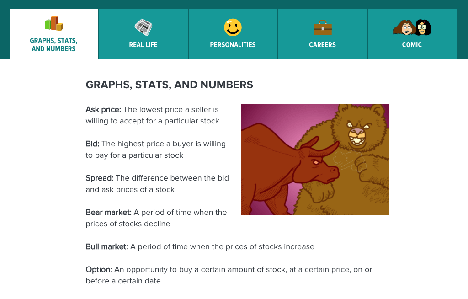Click the Bull market term
The width and height of the screenshot is (468, 299).
tap(106, 246)
